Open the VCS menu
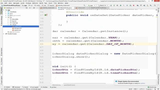 (55, 3)
